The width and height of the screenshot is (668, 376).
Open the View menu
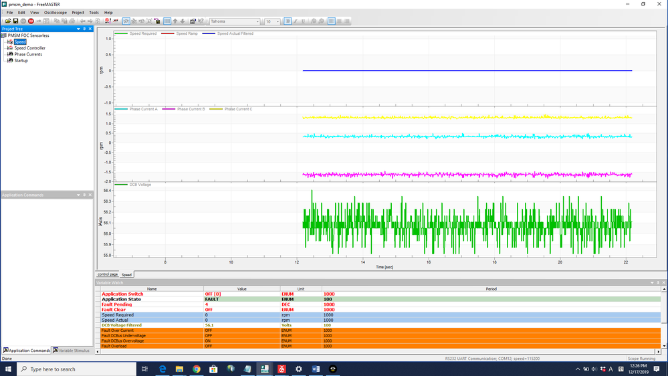(x=35, y=12)
